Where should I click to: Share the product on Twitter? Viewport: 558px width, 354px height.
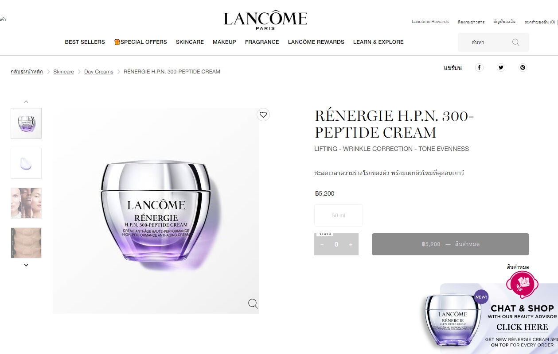(501, 67)
